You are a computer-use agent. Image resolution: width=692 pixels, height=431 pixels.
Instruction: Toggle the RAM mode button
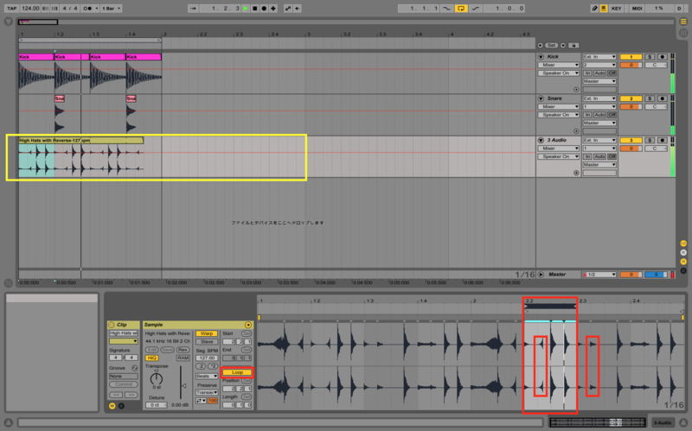click(x=183, y=358)
